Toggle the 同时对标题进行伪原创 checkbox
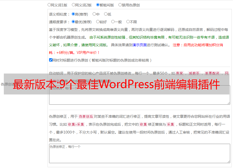The image size is (233, 168). [51, 60]
